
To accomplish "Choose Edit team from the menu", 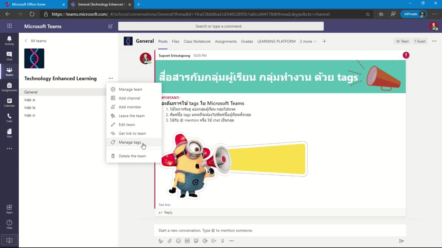I will tap(134, 125).
